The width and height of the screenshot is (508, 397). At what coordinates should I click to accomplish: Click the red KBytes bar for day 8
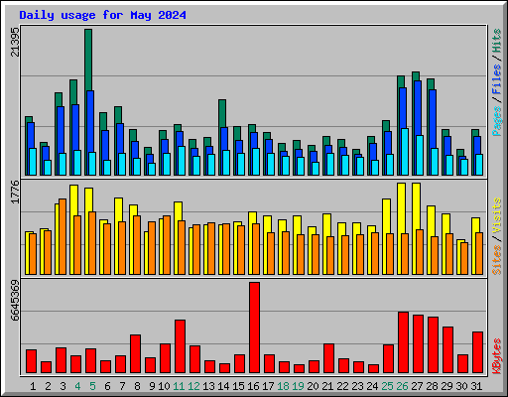[135, 354]
